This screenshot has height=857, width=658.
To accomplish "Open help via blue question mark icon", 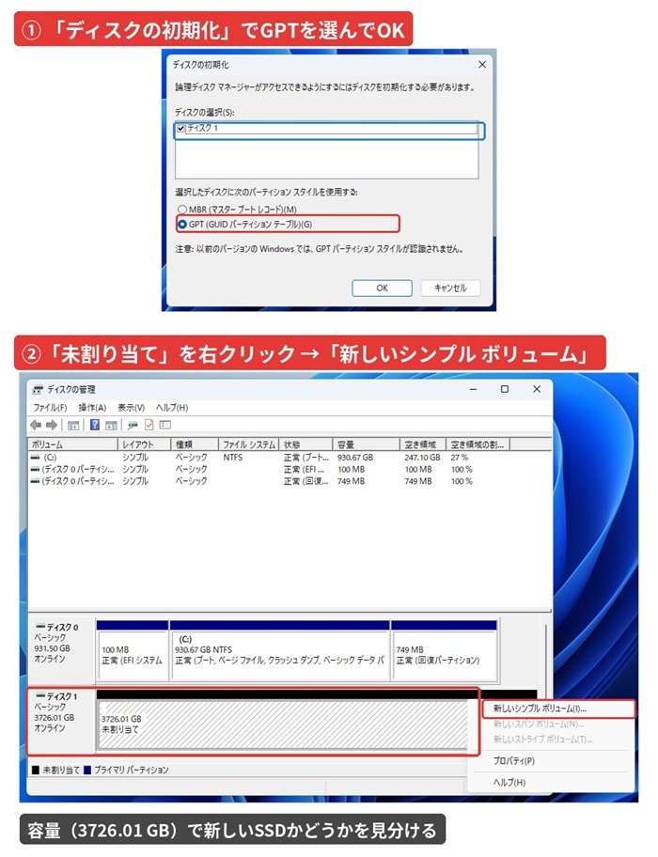I will 95,425.
